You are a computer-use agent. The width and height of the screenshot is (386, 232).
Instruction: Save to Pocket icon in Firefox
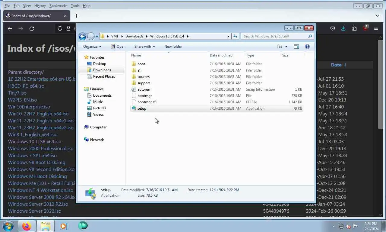coord(332,28)
